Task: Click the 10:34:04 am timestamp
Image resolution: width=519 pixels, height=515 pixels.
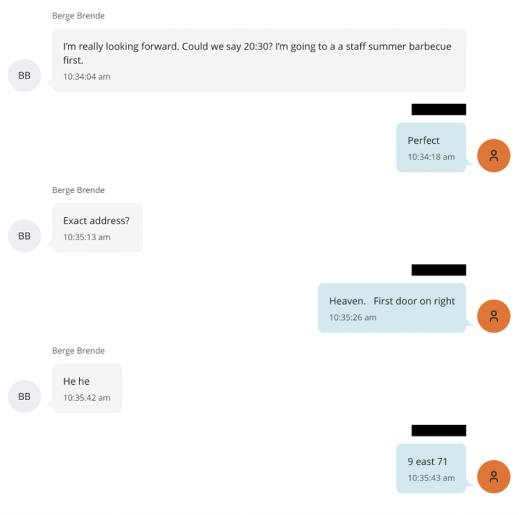Action: (87, 77)
